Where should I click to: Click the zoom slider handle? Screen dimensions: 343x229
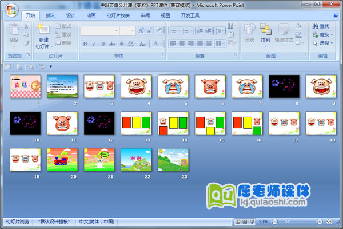[x=288, y=222]
